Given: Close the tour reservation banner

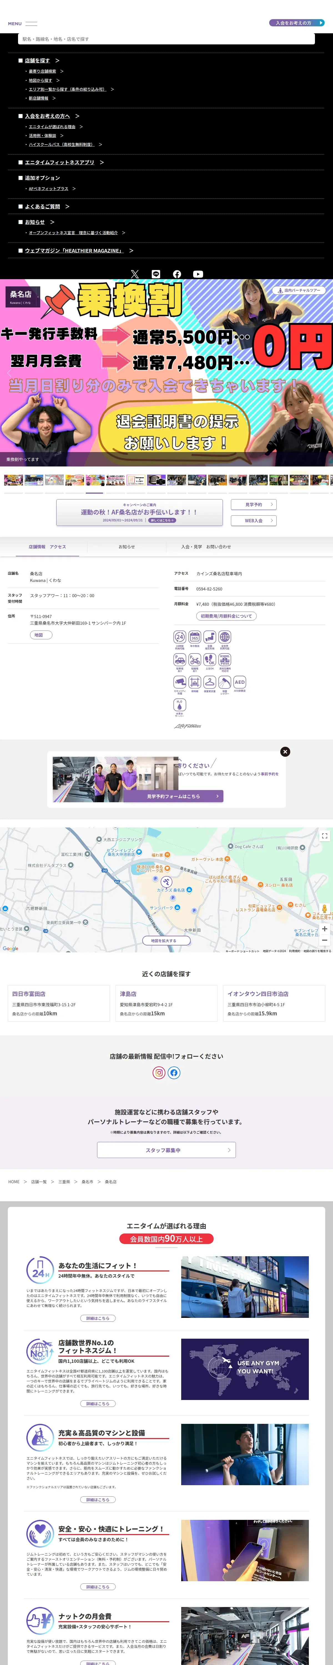Looking at the screenshot, I should coord(285,752).
